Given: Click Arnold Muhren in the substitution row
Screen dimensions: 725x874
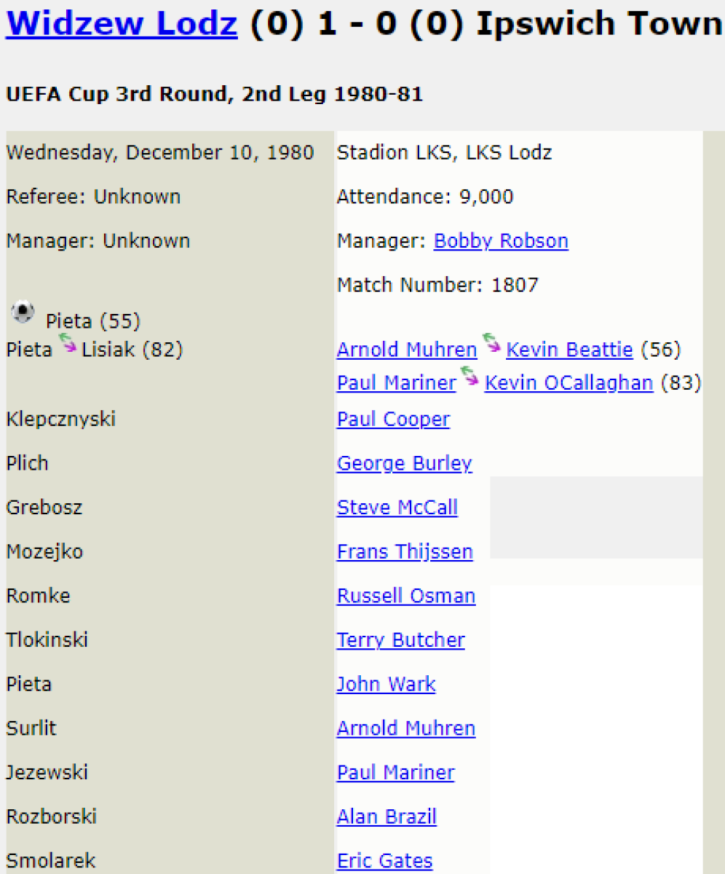Looking at the screenshot, I should (x=406, y=350).
